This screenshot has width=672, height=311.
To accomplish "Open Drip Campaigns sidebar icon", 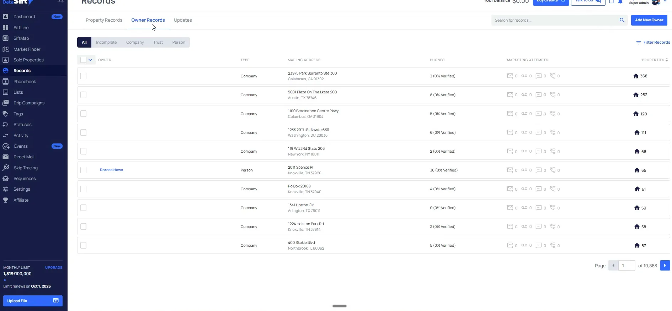I will (6, 103).
